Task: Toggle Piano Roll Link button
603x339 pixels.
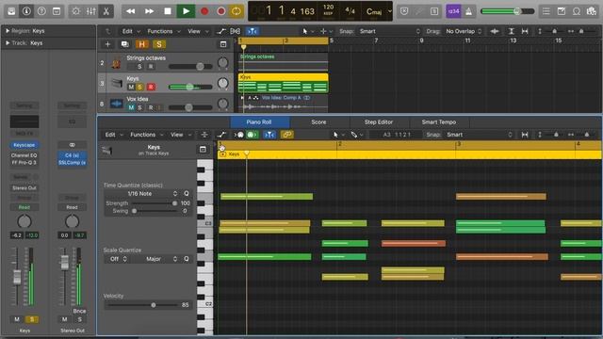Action: click(286, 135)
